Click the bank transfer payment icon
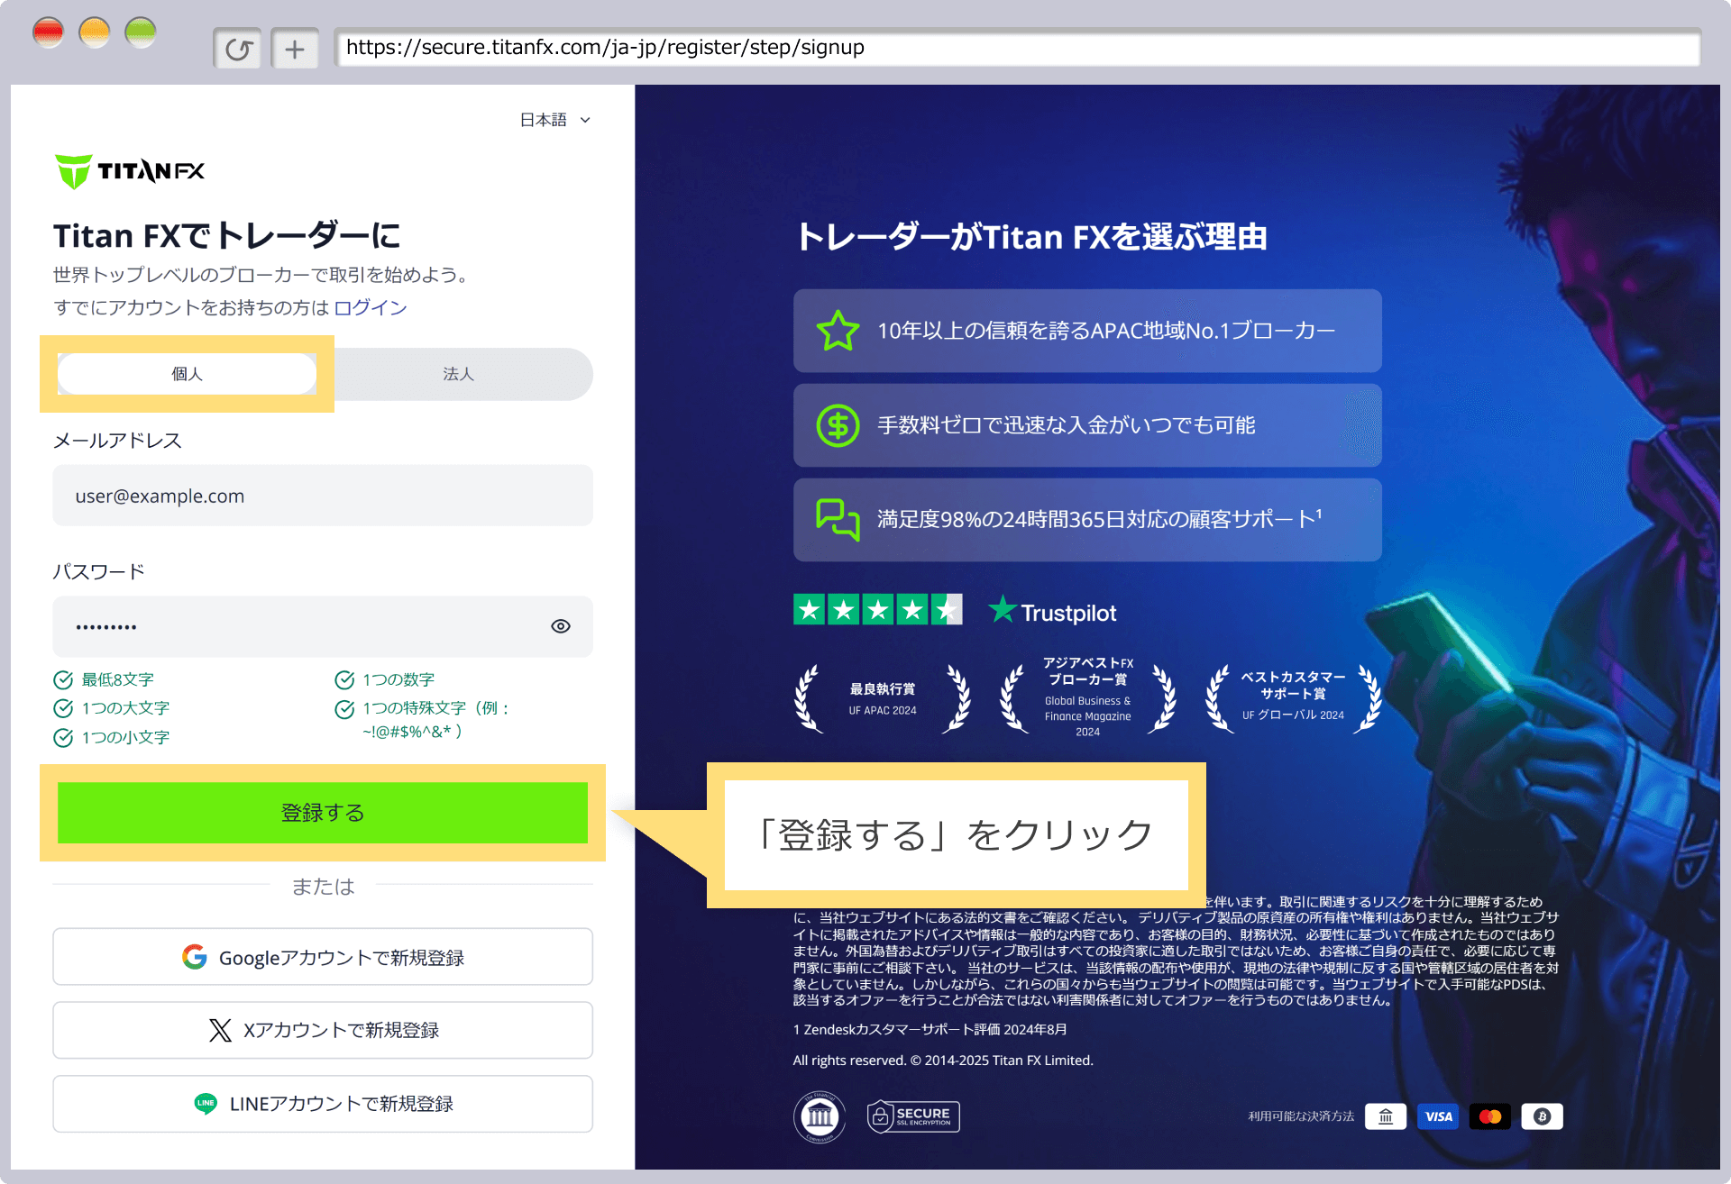The image size is (1731, 1184). click(1386, 1116)
